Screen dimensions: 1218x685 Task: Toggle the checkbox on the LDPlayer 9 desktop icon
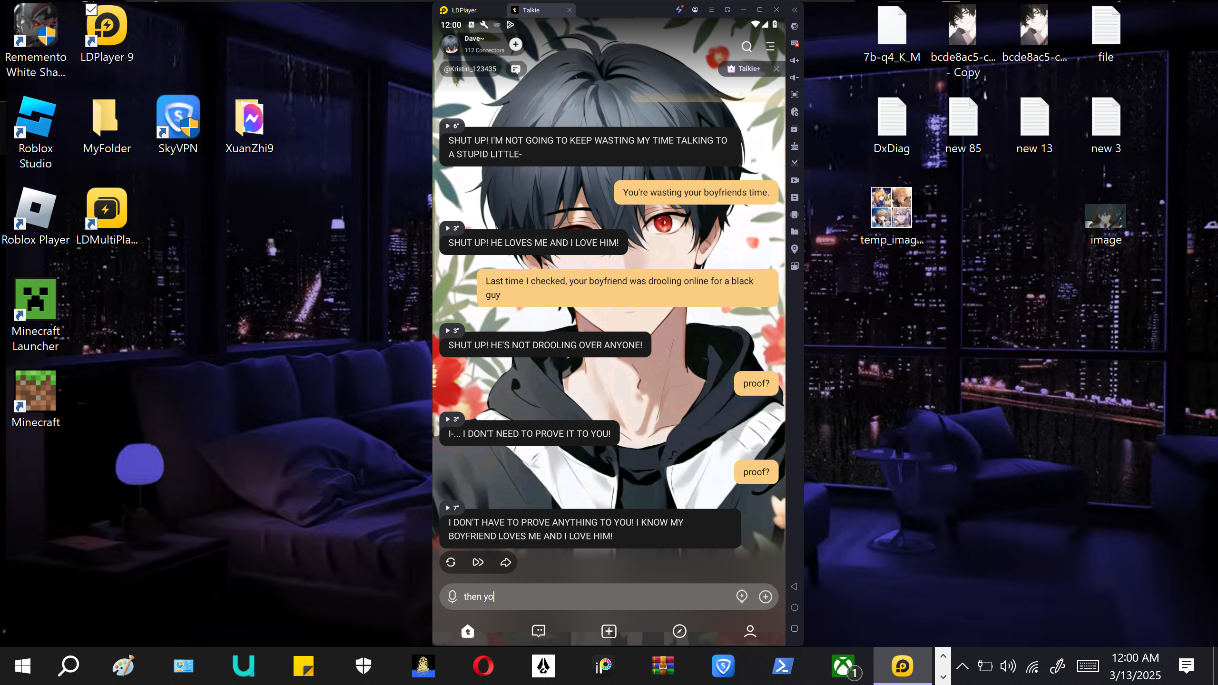(91, 10)
